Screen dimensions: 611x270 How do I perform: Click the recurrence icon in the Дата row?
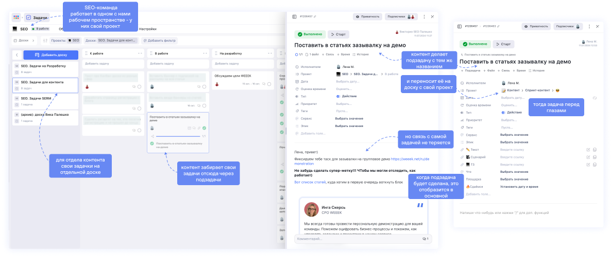(595, 98)
